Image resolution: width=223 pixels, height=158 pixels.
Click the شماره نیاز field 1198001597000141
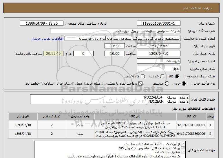click(159, 23)
